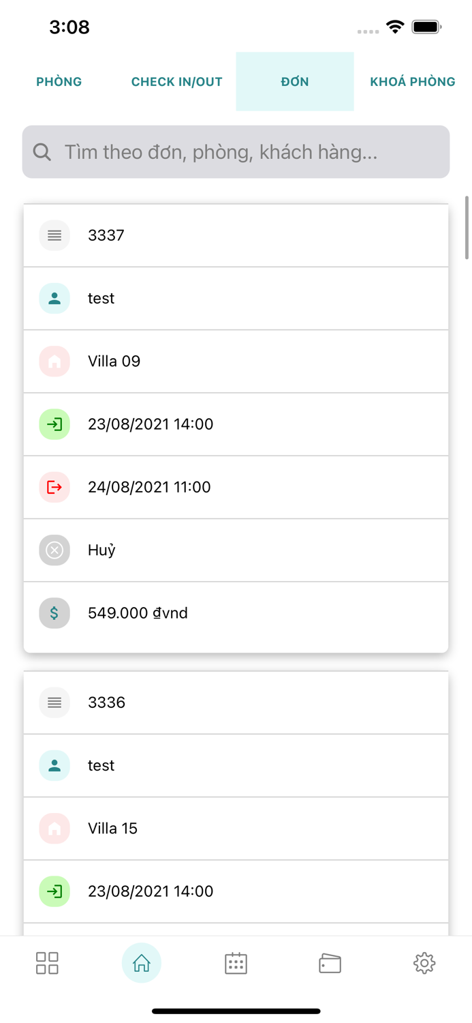This screenshot has width=472, height=1023.
Task: Tap the red check-out icon of order 3337
Action: pyautogui.click(x=54, y=487)
